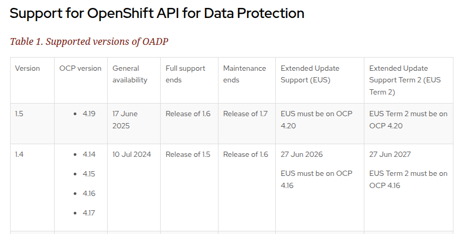The image size is (463, 234).
Task: Click the '27 Jun 2026' EUS date
Action: (x=302, y=154)
